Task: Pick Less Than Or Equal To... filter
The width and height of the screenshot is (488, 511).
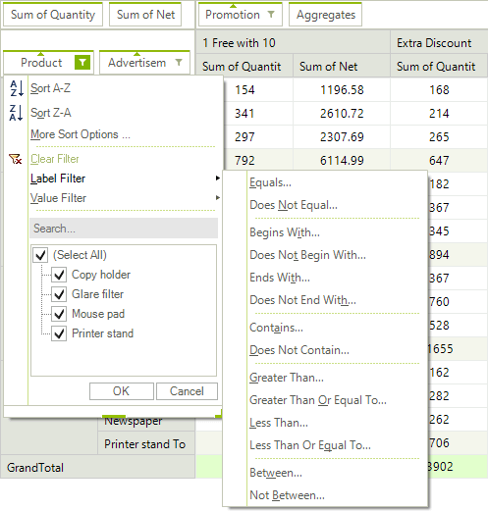Action: tap(310, 445)
